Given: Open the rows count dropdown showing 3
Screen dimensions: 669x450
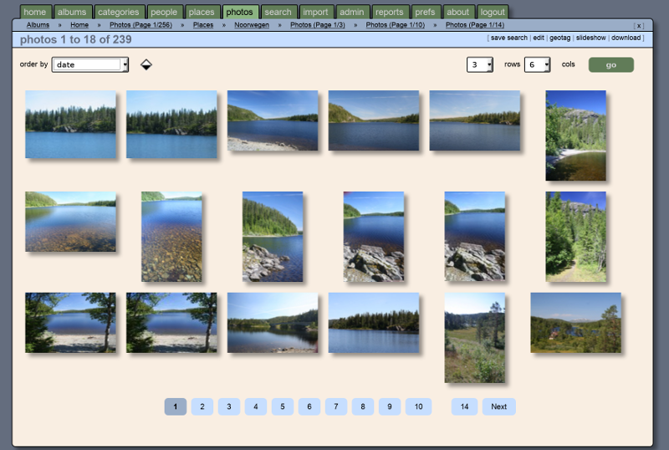Looking at the screenshot, I should coord(480,64).
